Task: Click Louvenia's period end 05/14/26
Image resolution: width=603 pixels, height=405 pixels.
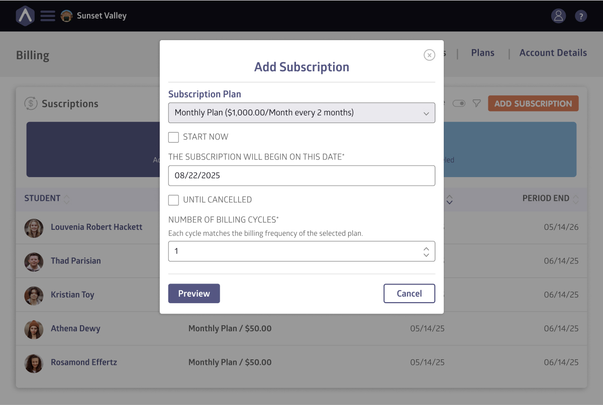Action: pos(561,227)
